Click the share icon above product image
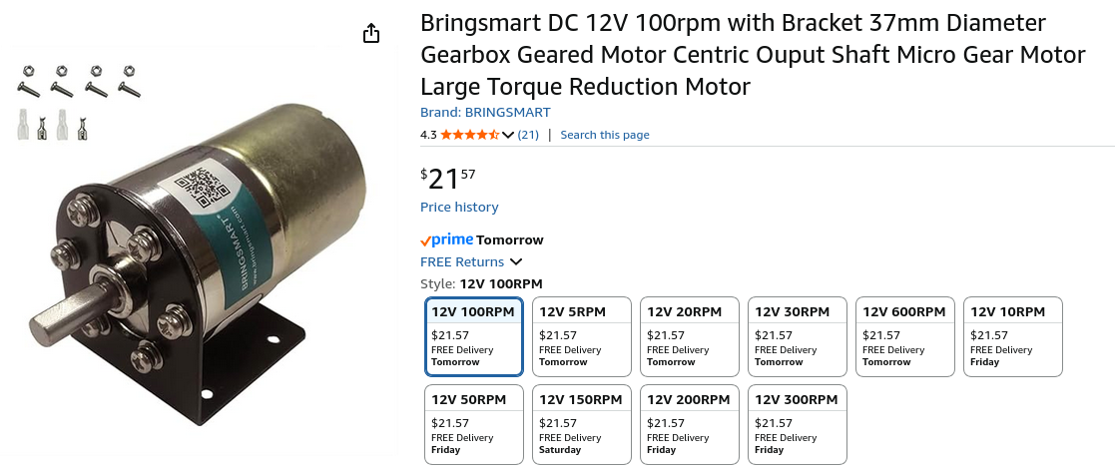 tap(371, 33)
